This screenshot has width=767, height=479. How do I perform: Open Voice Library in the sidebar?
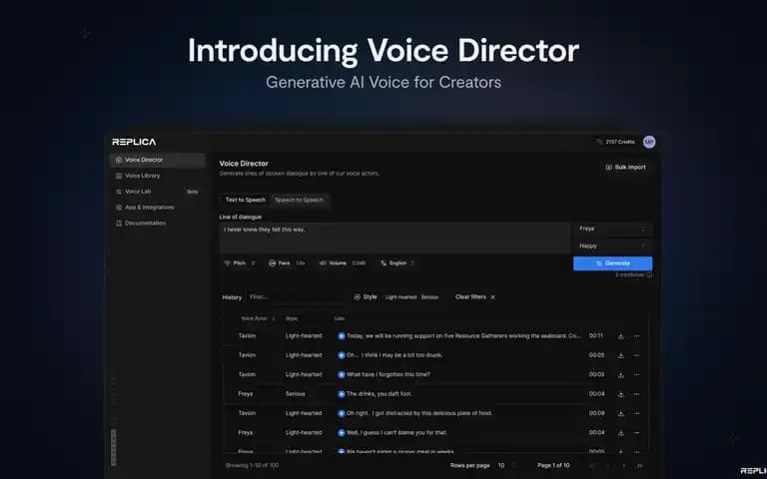click(157, 176)
